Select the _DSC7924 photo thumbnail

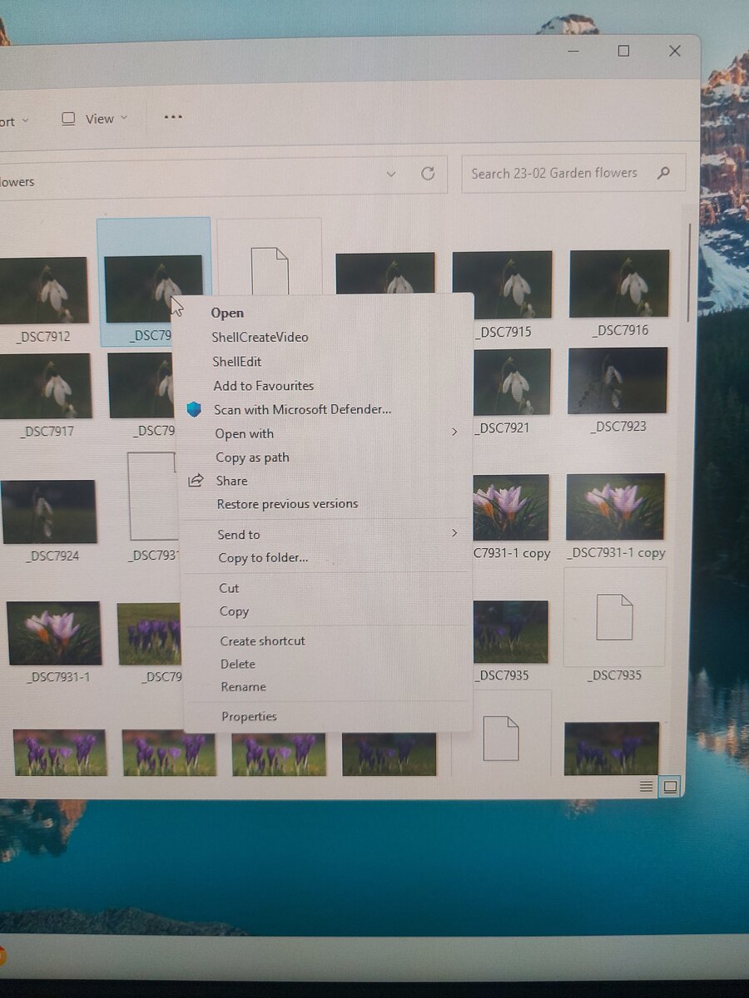(49, 511)
